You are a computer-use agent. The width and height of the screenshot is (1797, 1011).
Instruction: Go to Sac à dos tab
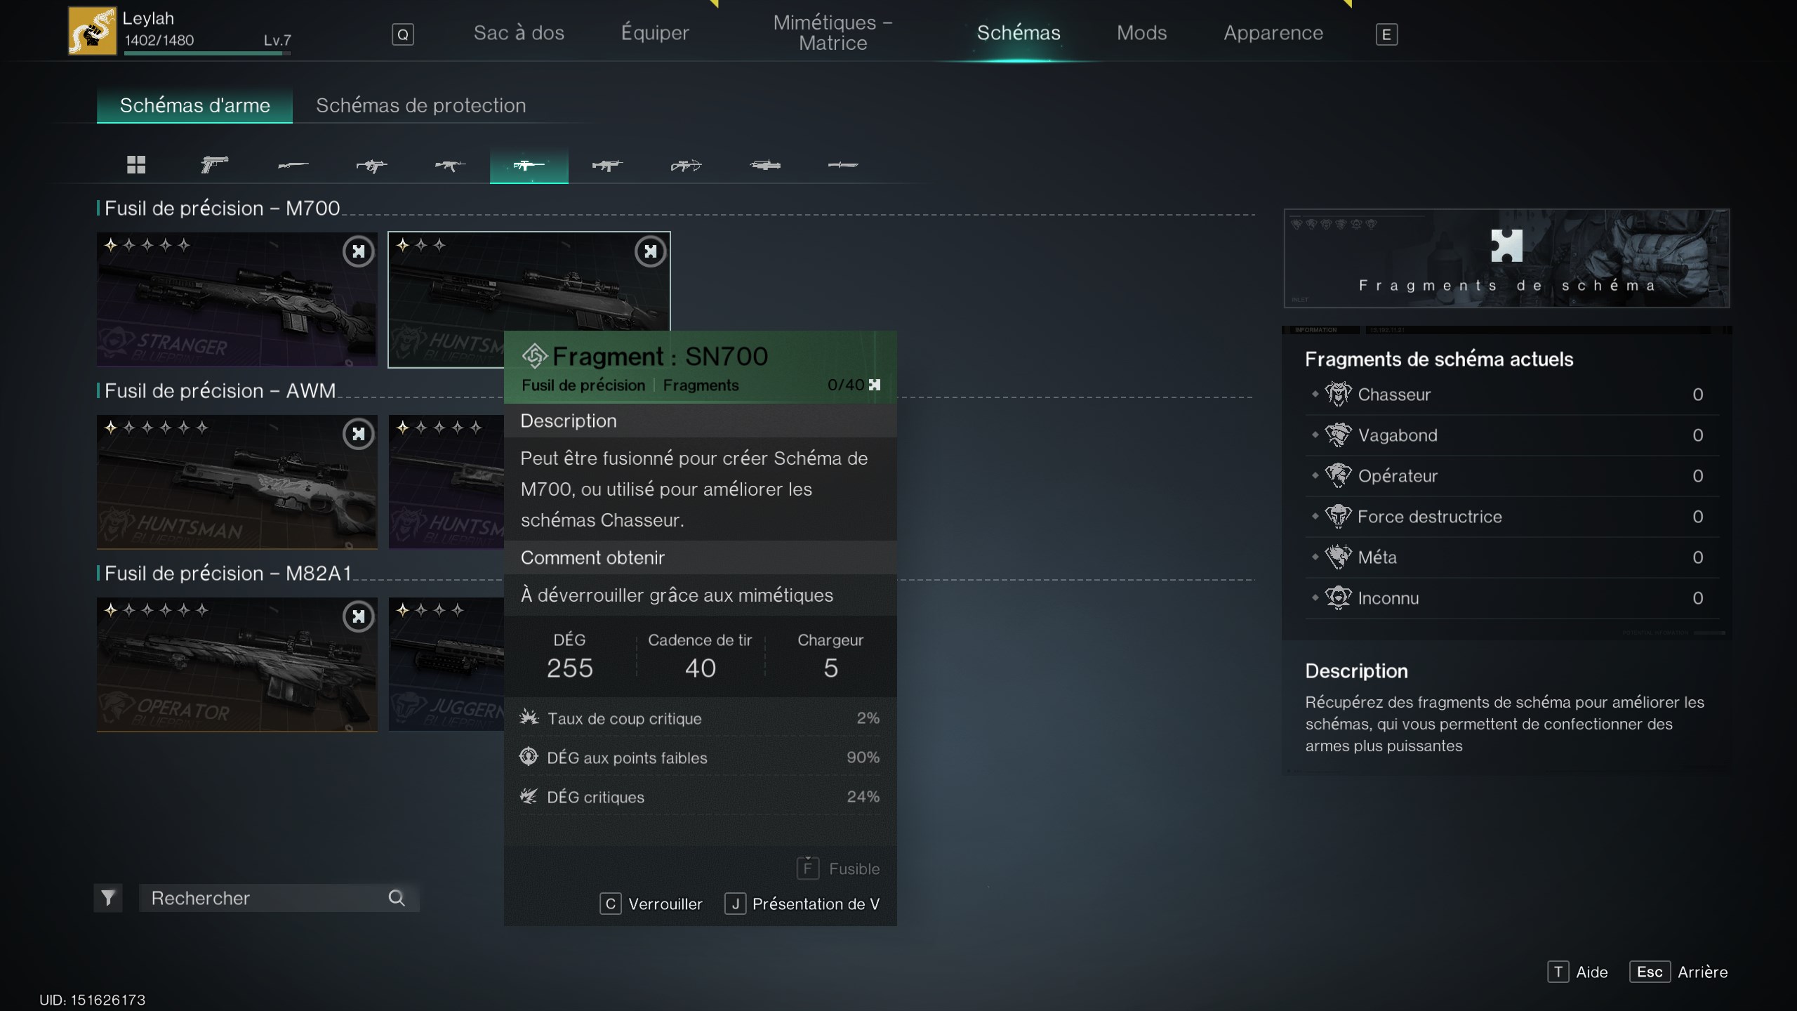519,33
